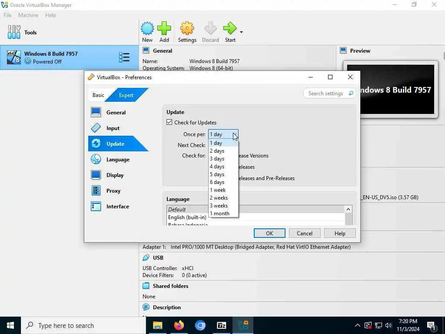Open the Windows Start menu
Image resolution: width=445 pixels, height=334 pixels.
pos(10,325)
